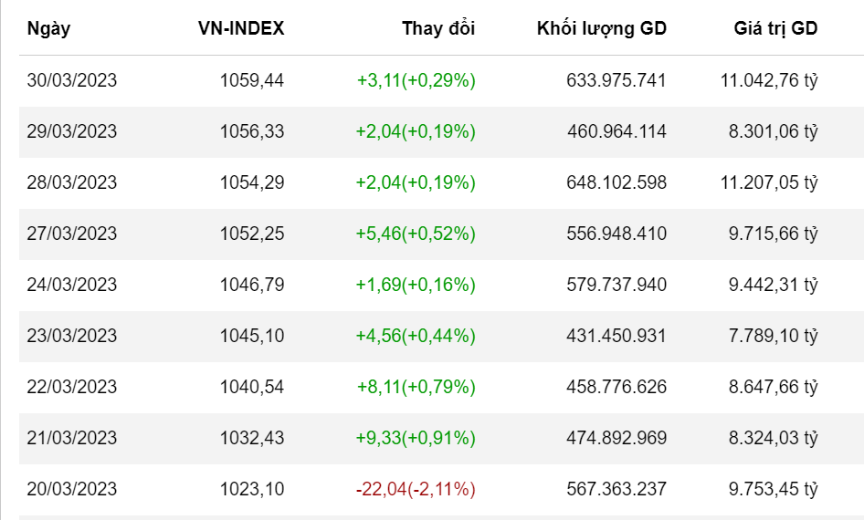
Task: Click volume 474.892.969
Action: [x=616, y=438]
